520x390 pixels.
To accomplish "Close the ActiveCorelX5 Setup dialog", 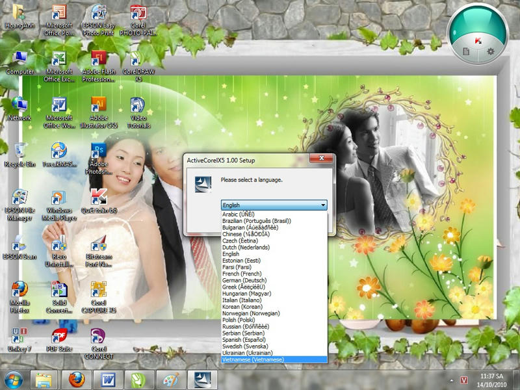I will 321,159.
